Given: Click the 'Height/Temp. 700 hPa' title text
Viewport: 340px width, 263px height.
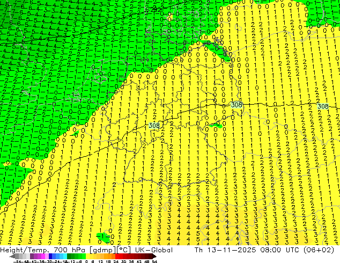Looking at the screenshot, I should click(42, 250).
